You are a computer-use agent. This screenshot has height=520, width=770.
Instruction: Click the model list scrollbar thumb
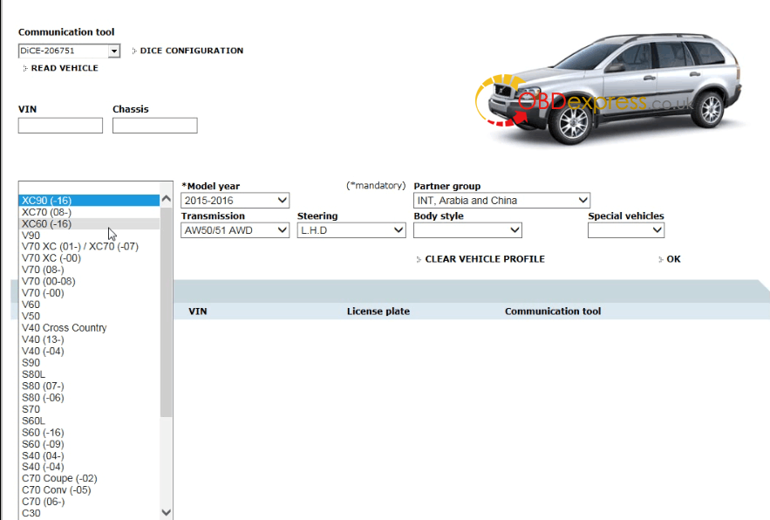[166, 312]
